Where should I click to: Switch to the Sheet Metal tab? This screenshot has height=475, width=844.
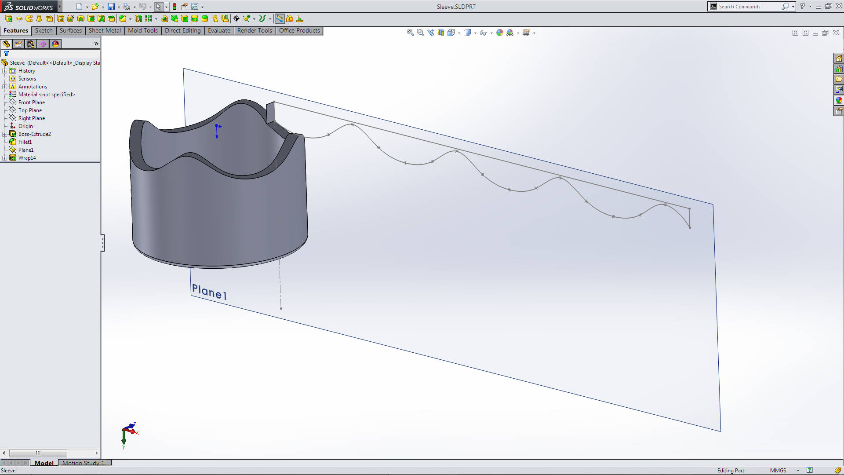(104, 30)
